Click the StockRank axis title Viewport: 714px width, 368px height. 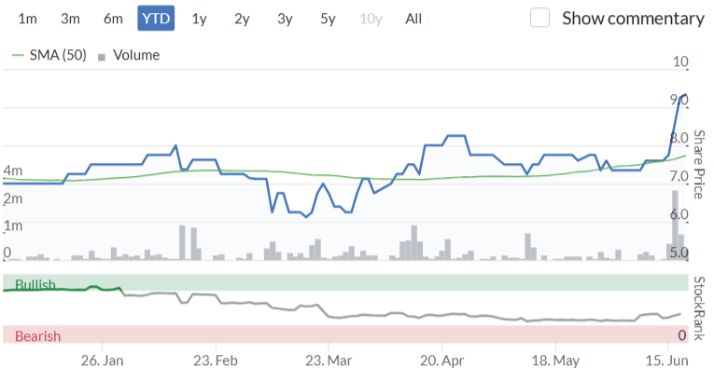pyautogui.click(x=698, y=308)
